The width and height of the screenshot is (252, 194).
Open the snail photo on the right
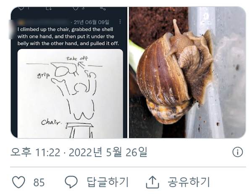click(187, 73)
